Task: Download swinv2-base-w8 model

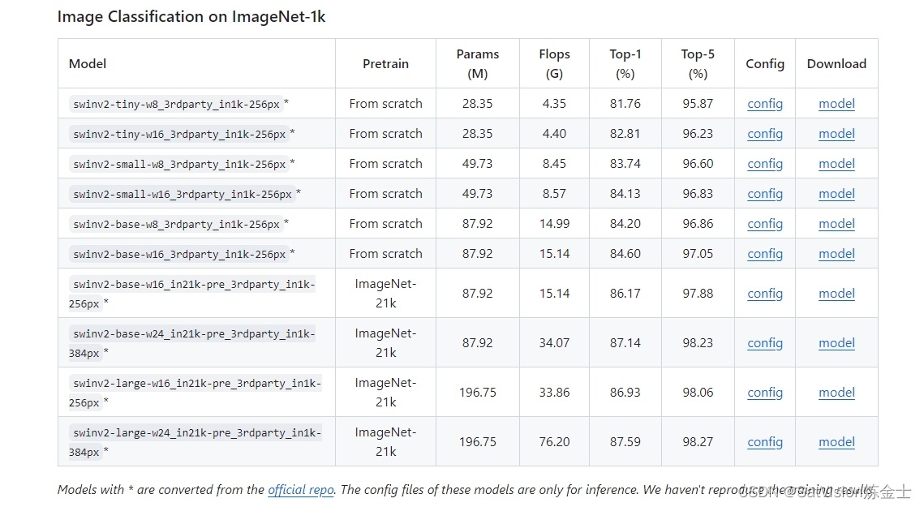Action: [836, 224]
